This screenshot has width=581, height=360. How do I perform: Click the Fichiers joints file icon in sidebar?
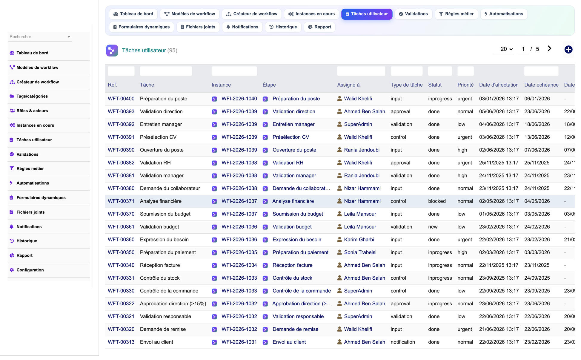(11, 212)
